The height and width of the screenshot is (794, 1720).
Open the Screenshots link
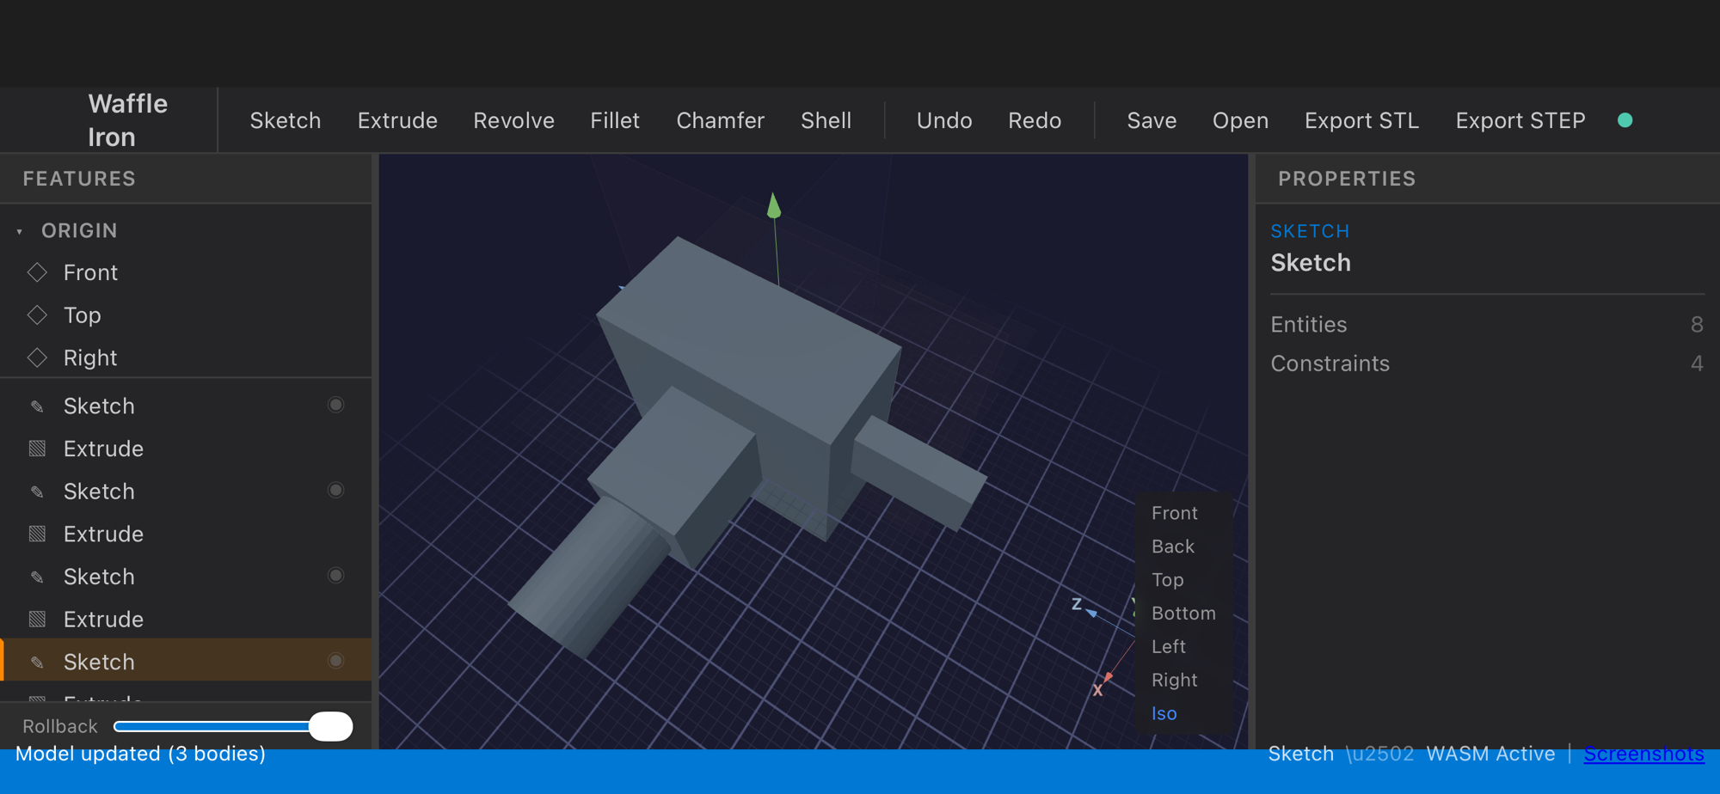pos(1643,754)
